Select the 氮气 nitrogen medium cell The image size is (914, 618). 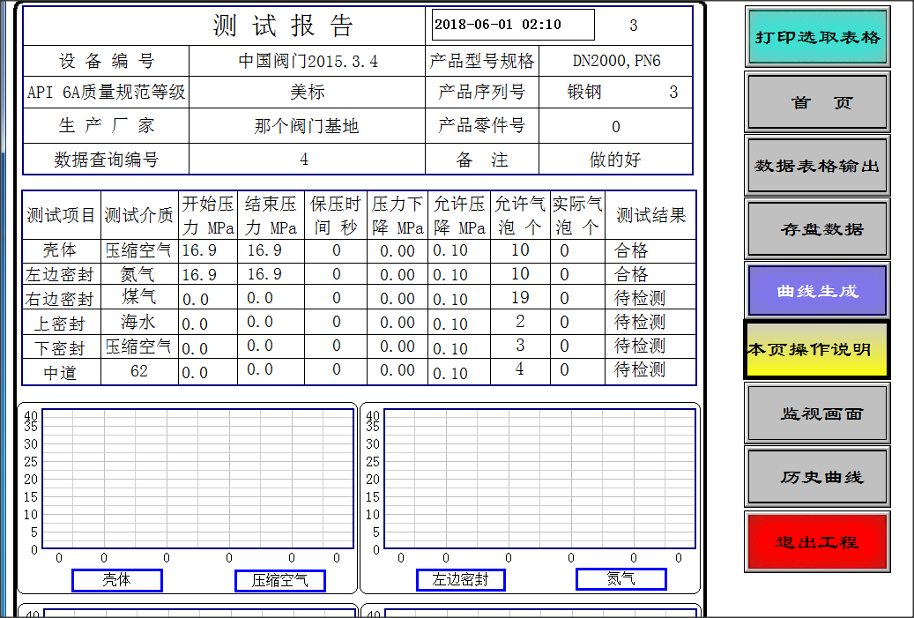click(x=140, y=274)
